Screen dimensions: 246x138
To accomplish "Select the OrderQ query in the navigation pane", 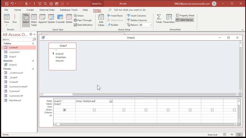I will 19,65.
